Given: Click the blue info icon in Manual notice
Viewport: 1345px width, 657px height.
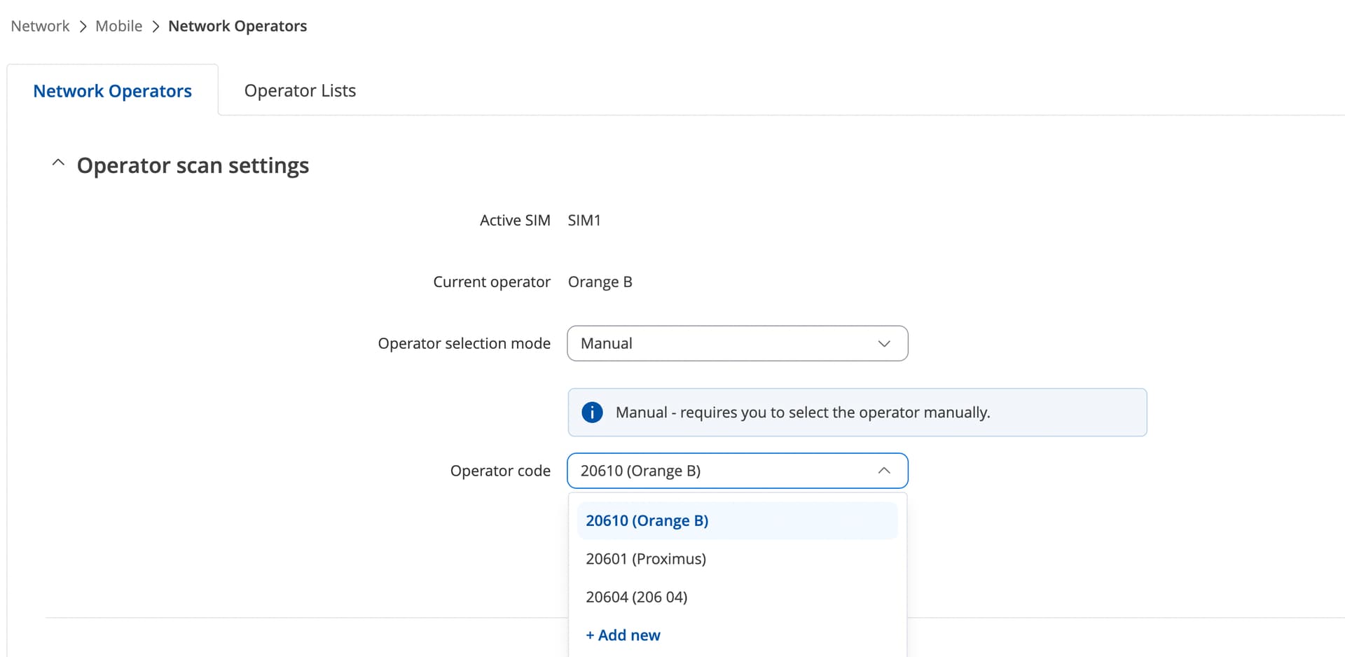Looking at the screenshot, I should pyautogui.click(x=592, y=413).
